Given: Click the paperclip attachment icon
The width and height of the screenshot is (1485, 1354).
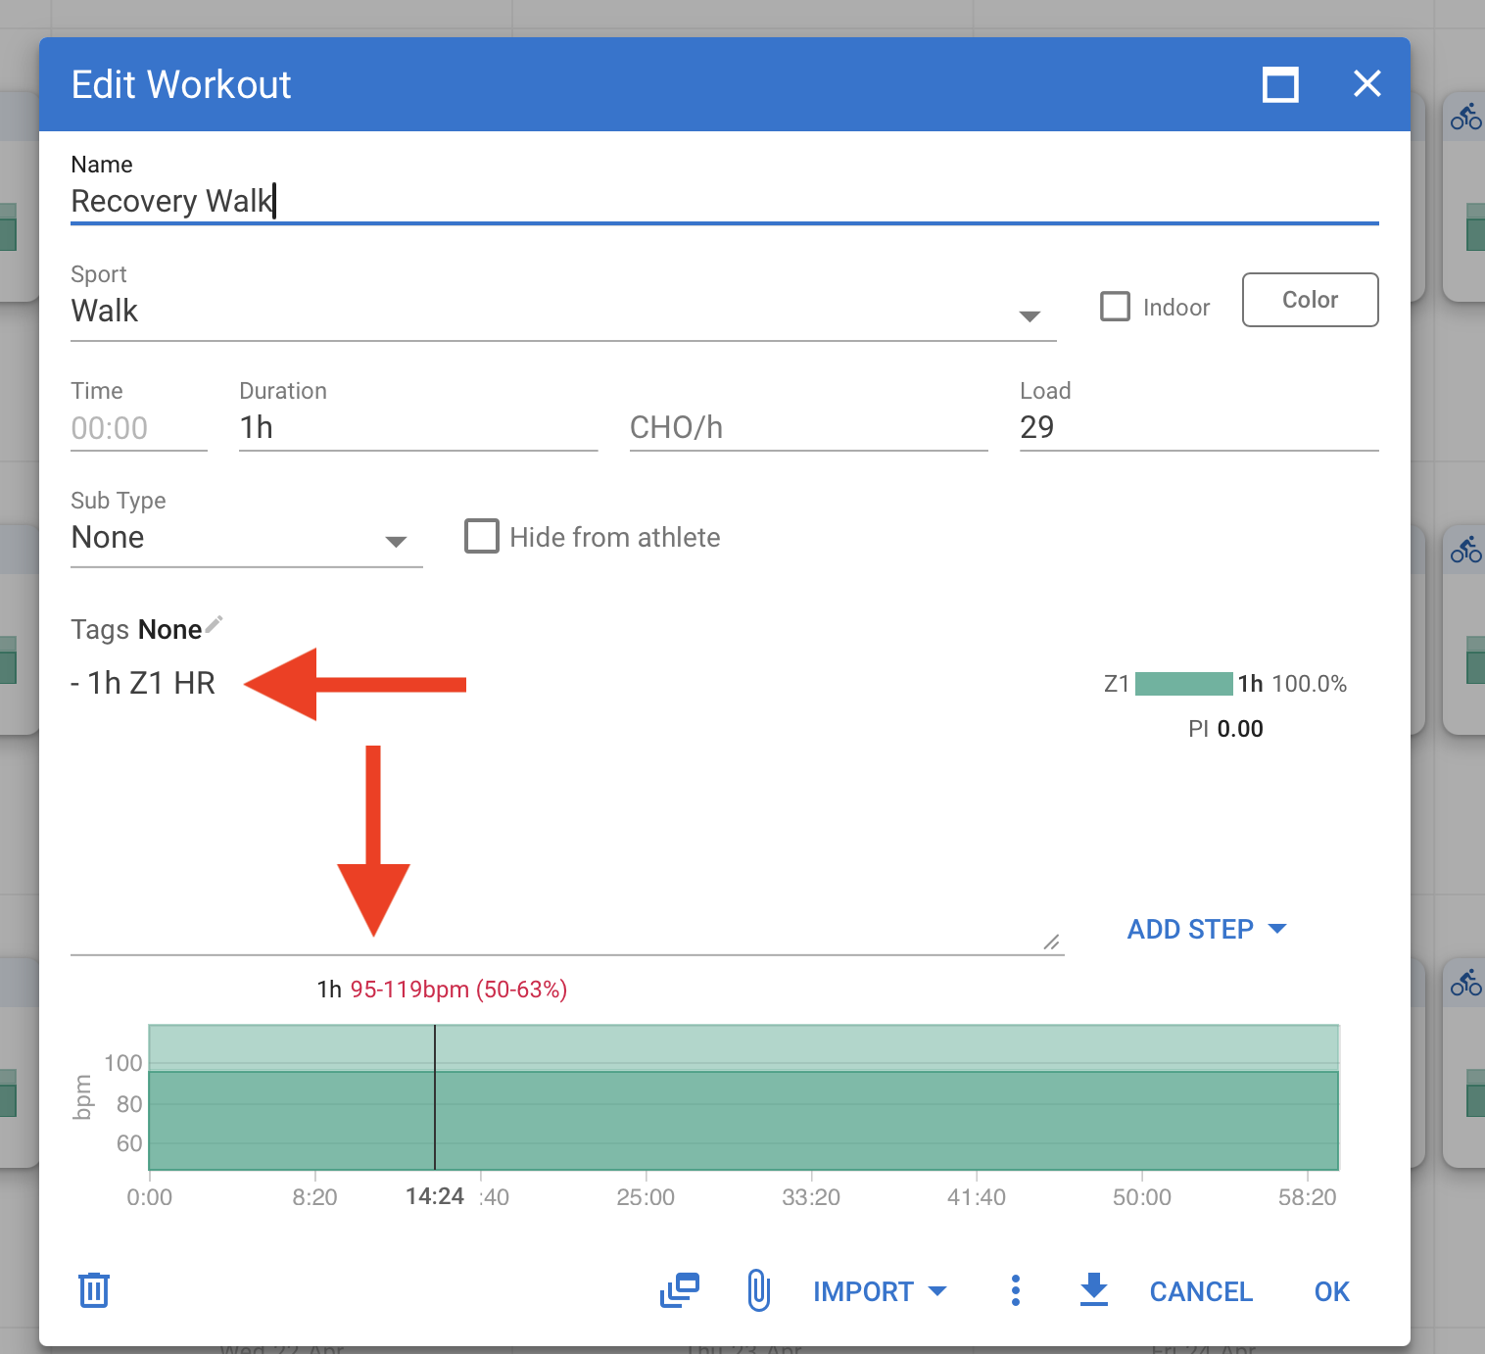Looking at the screenshot, I should point(758,1290).
